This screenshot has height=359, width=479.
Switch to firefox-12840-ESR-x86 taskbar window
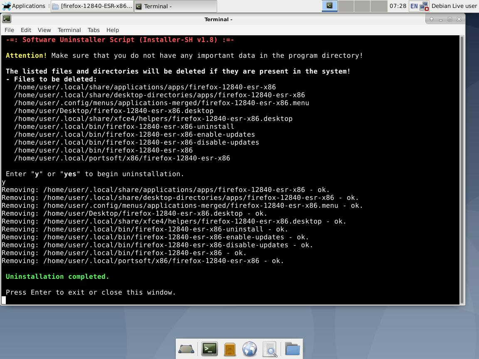pos(92,6)
